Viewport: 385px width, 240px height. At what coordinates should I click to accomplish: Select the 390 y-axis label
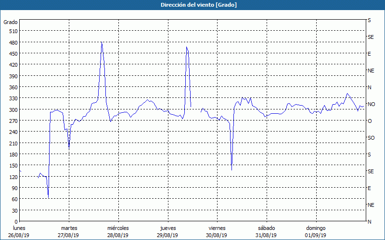tap(13, 76)
